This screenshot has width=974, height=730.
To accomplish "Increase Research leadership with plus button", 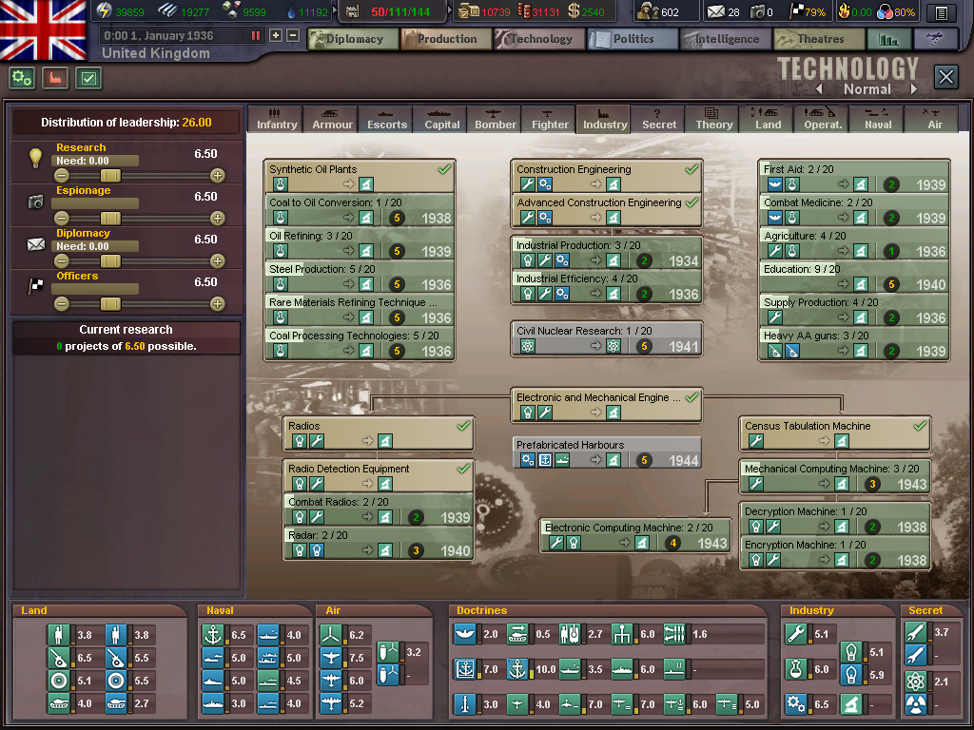I will (218, 176).
